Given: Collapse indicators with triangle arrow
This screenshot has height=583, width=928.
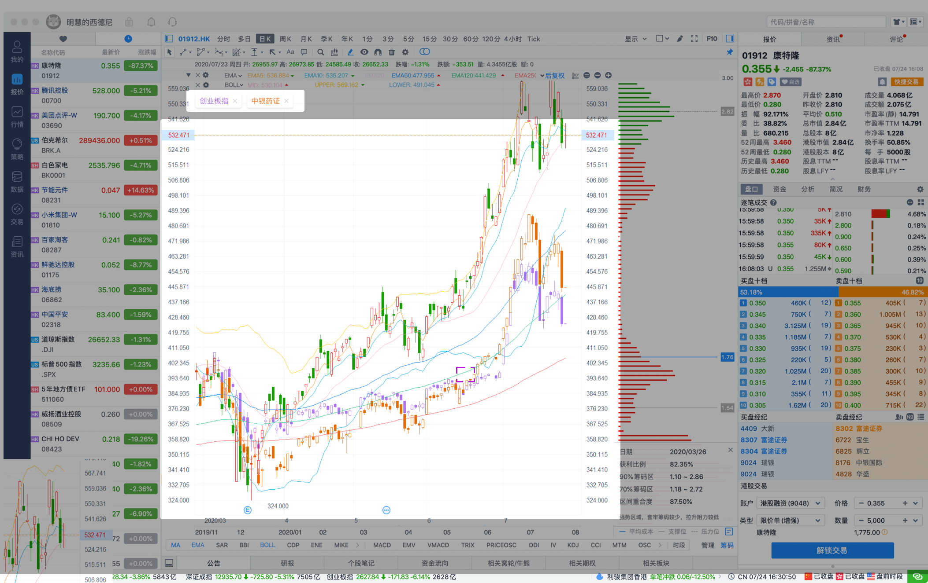Looking at the screenshot, I should click(188, 75).
